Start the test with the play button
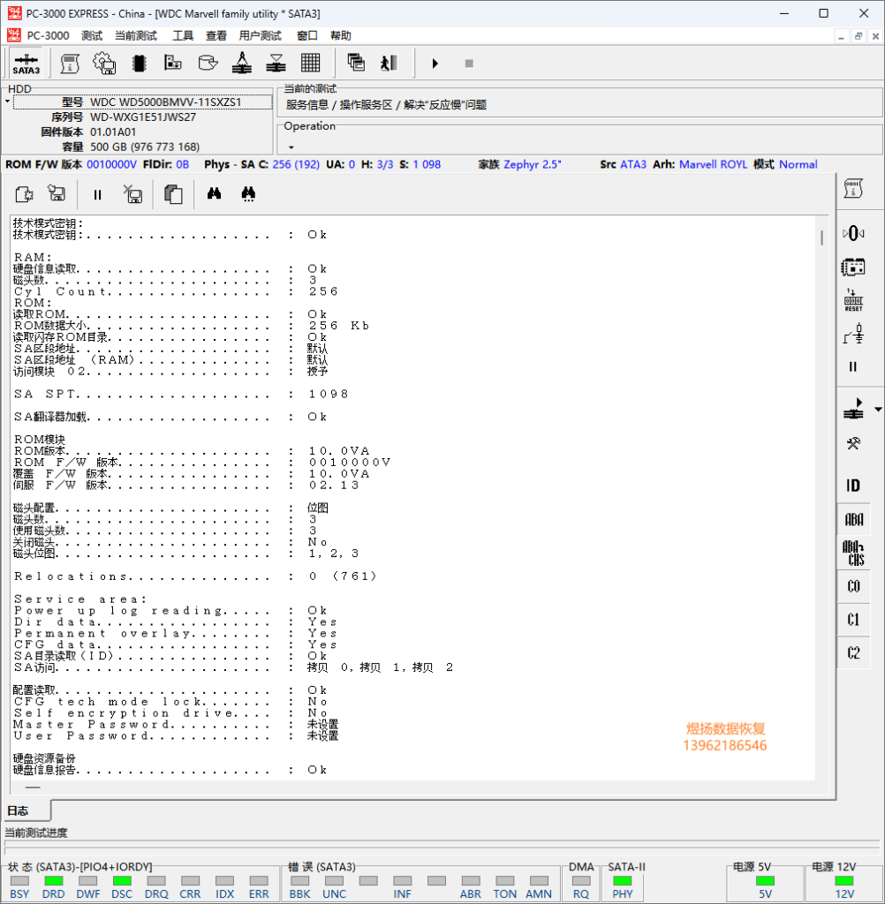Viewport: 885px width, 904px height. coord(435,64)
